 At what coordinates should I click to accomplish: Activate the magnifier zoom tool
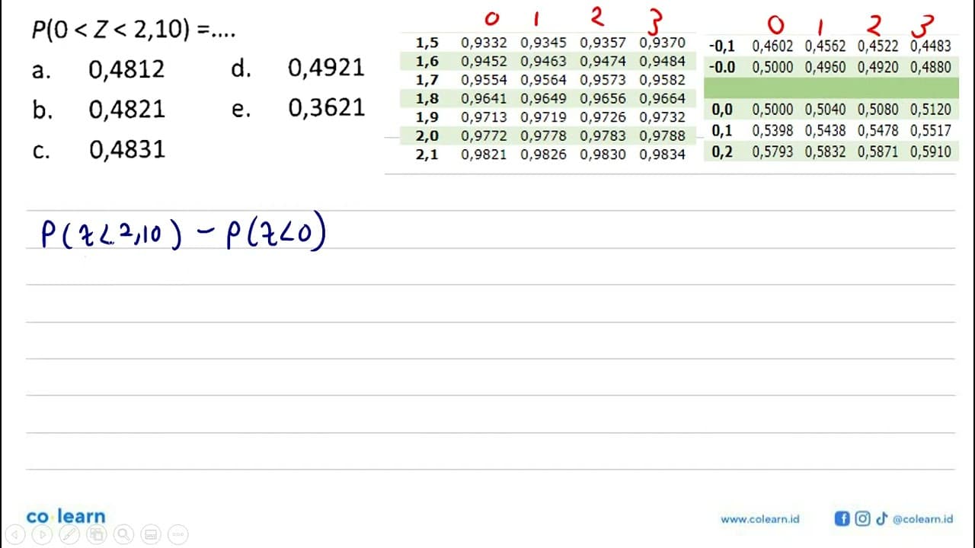pos(123,534)
